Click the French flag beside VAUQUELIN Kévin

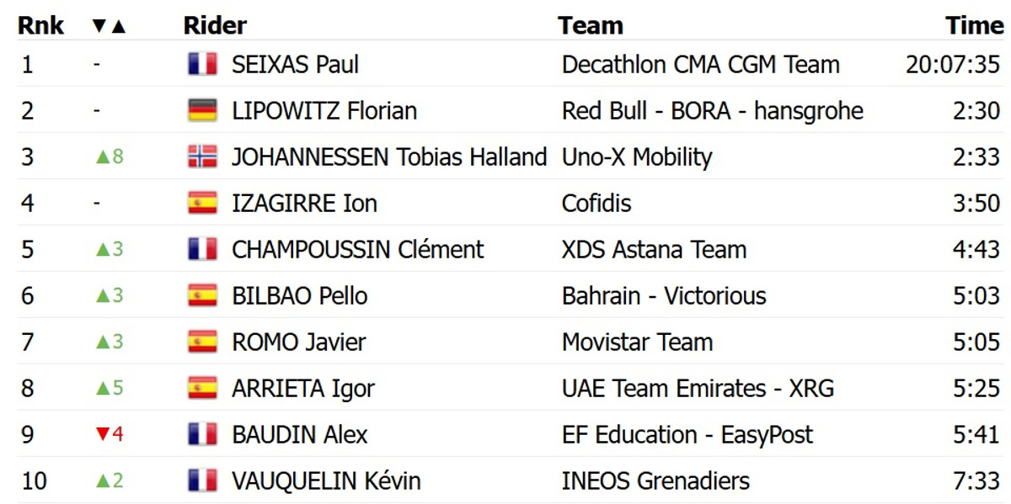pos(202,481)
